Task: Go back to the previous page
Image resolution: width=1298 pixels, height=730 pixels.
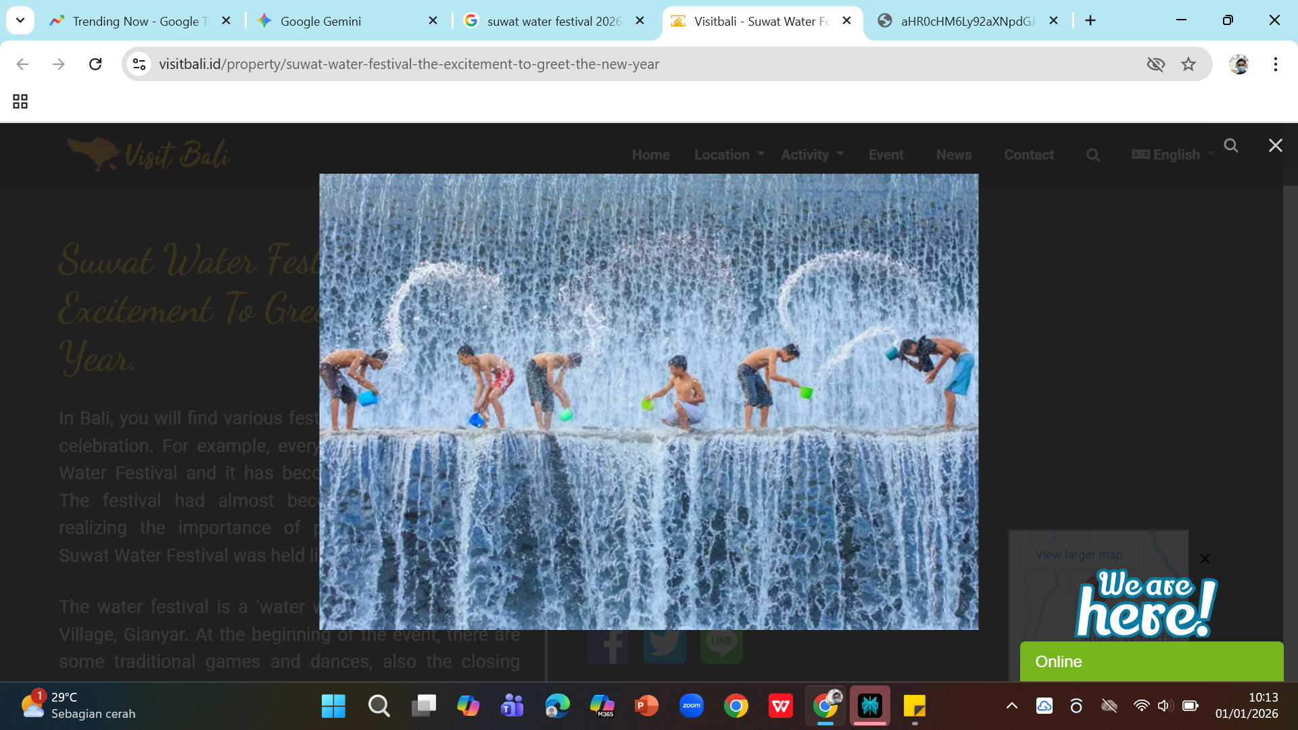Action: click(x=22, y=64)
